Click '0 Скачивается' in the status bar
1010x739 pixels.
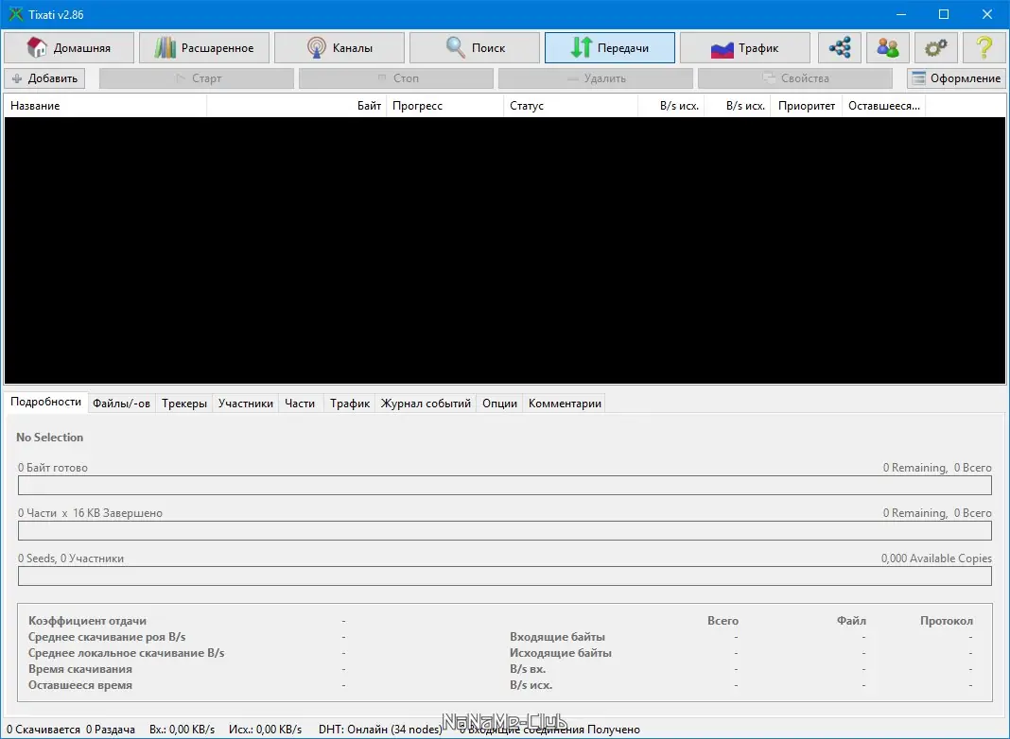click(44, 730)
